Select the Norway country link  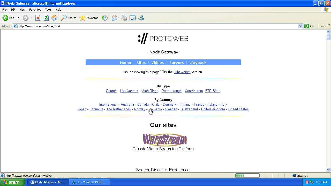tap(140, 109)
